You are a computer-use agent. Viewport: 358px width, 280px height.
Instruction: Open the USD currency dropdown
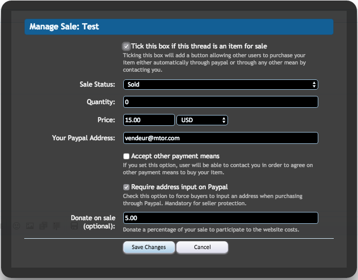202,120
